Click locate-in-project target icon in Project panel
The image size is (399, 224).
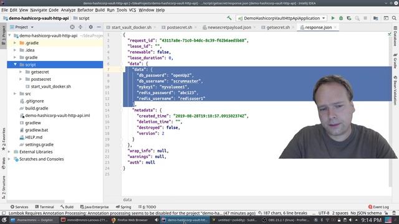pyautogui.click(x=72, y=27)
